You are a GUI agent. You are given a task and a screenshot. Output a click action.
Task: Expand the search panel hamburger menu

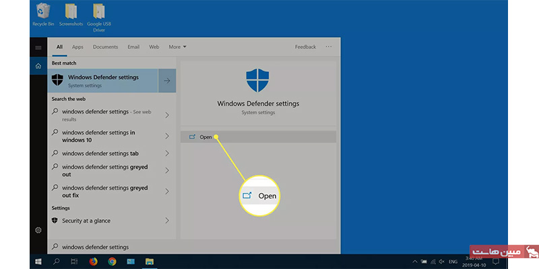(38, 47)
